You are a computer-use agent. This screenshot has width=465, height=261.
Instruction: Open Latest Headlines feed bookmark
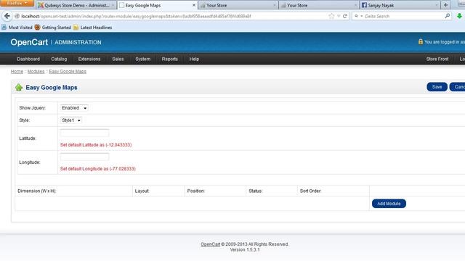click(x=92, y=28)
